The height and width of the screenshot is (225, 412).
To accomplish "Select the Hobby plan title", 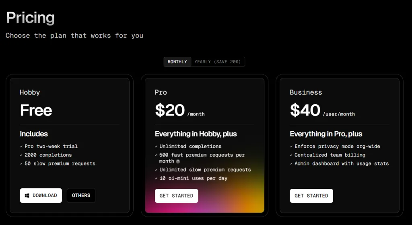I will [30, 93].
